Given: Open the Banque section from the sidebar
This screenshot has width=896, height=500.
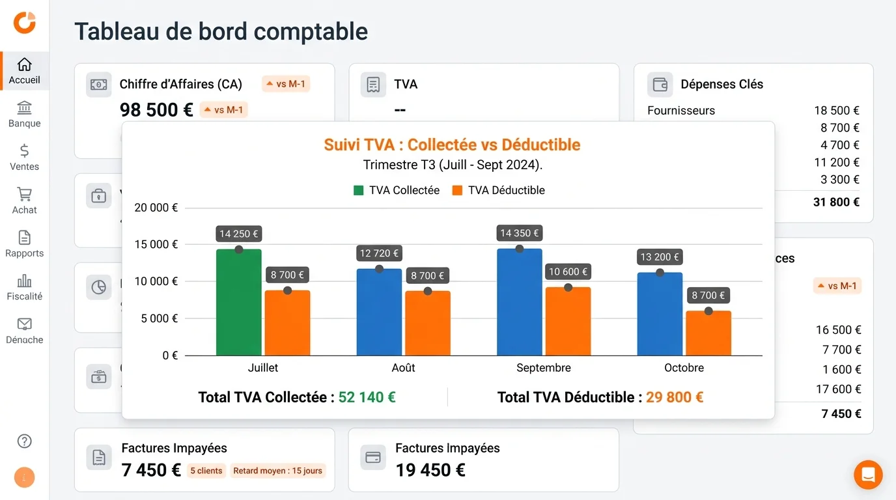Looking at the screenshot, I should click(x=24, y=115).
